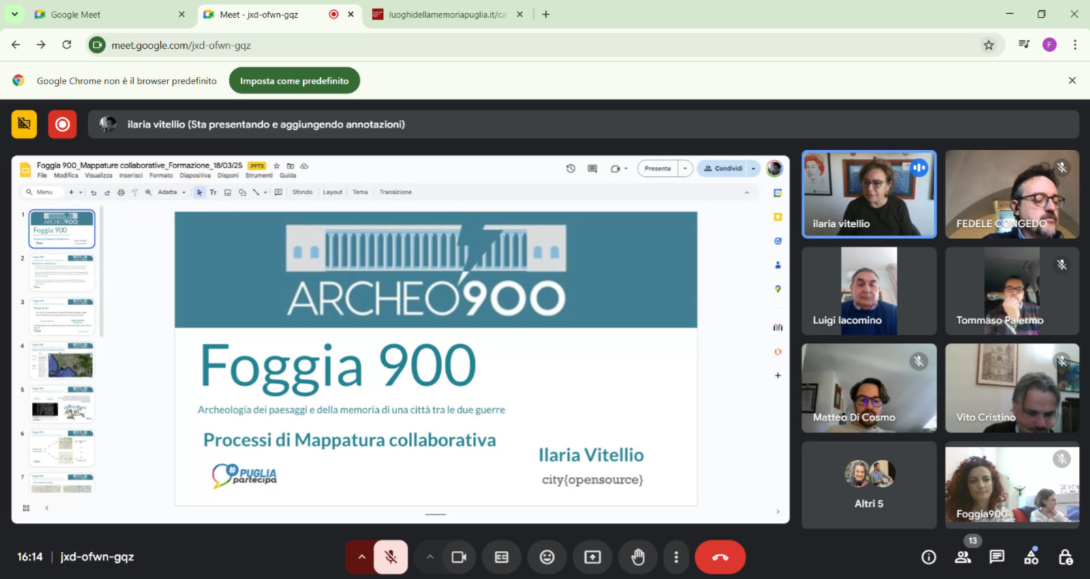Expand the Presenta dropdown arrow
Image resolution: width=1090 pixels, height=579 pixels.
click(685, 168)
